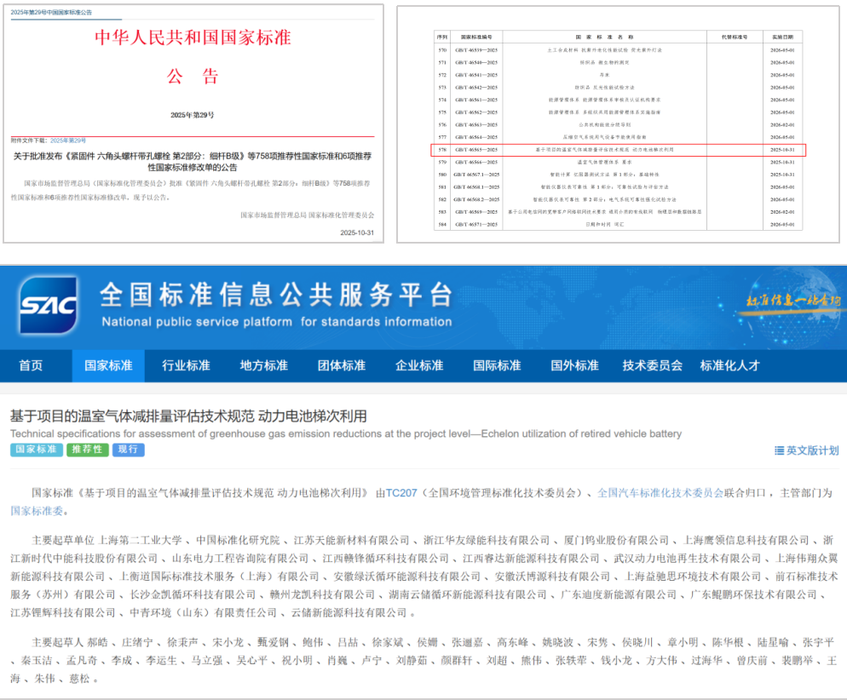Viewport: 847px width, 700px height.
Task: Open the 行业标准 menu item
Action: tap(186, 365)
